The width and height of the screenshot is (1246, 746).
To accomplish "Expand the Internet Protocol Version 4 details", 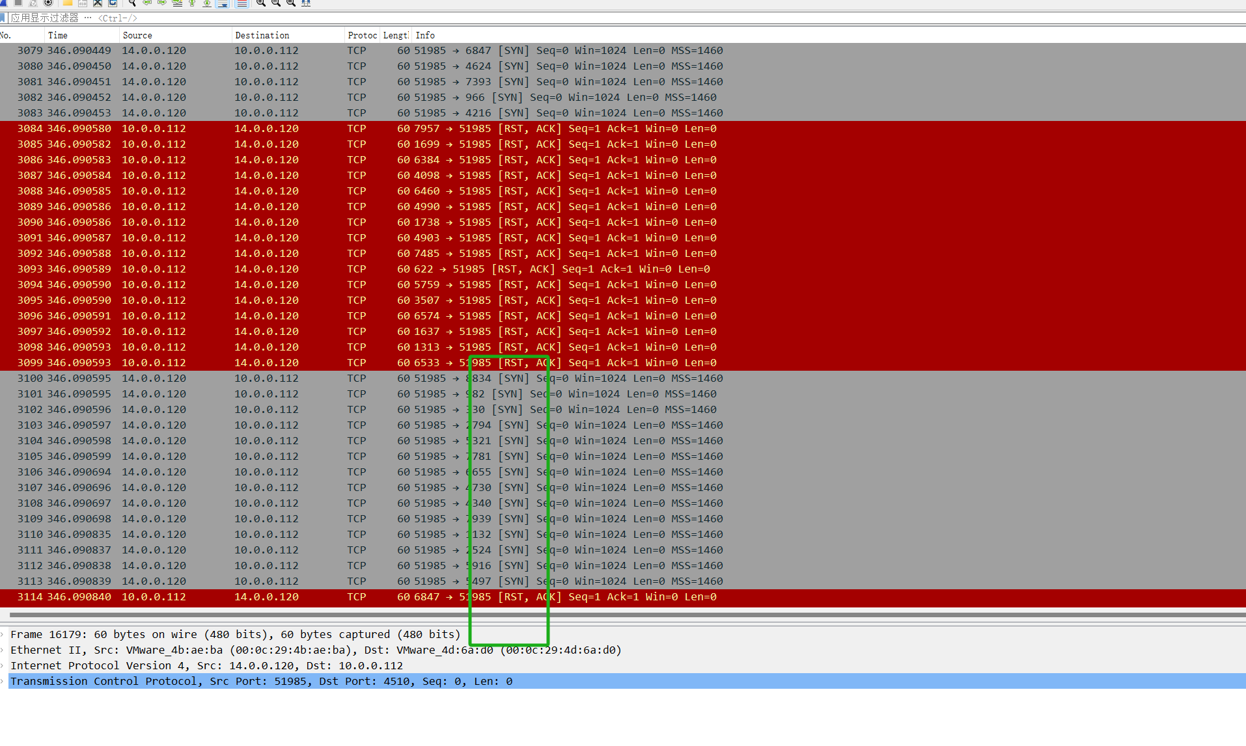I will coord(3,665).
